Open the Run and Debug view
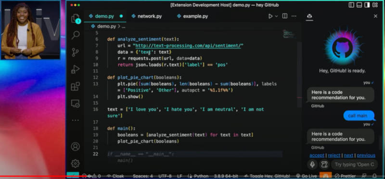 pyautogui.click(x=76, y=69)
